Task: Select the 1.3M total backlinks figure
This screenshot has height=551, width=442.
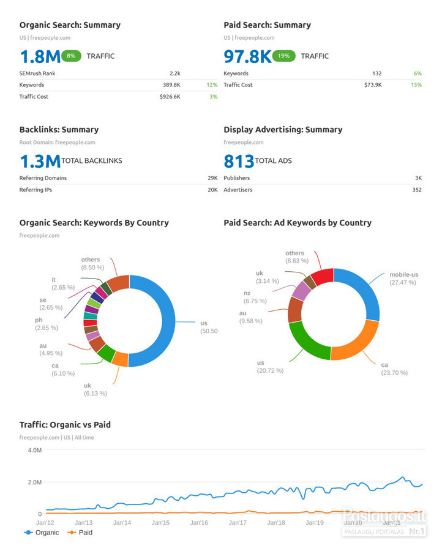Action: pyautogui.click(x=40, y=161)
